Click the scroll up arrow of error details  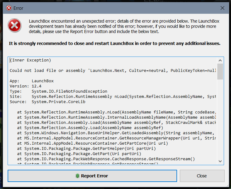point(220,60)
